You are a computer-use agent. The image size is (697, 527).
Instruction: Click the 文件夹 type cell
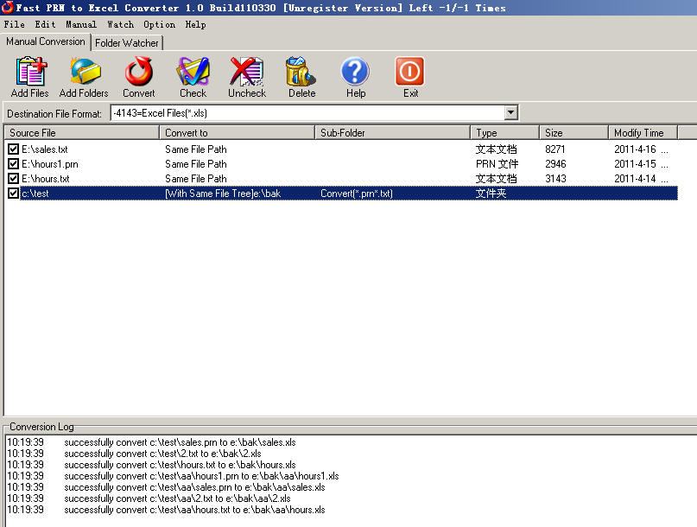point(491,193)
